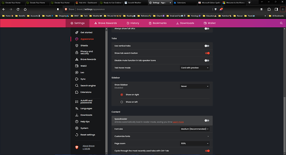The width and height of the screenshot is (286, 155).
Task: Click the Help tips question mark icon
Action: click(77, 122)
